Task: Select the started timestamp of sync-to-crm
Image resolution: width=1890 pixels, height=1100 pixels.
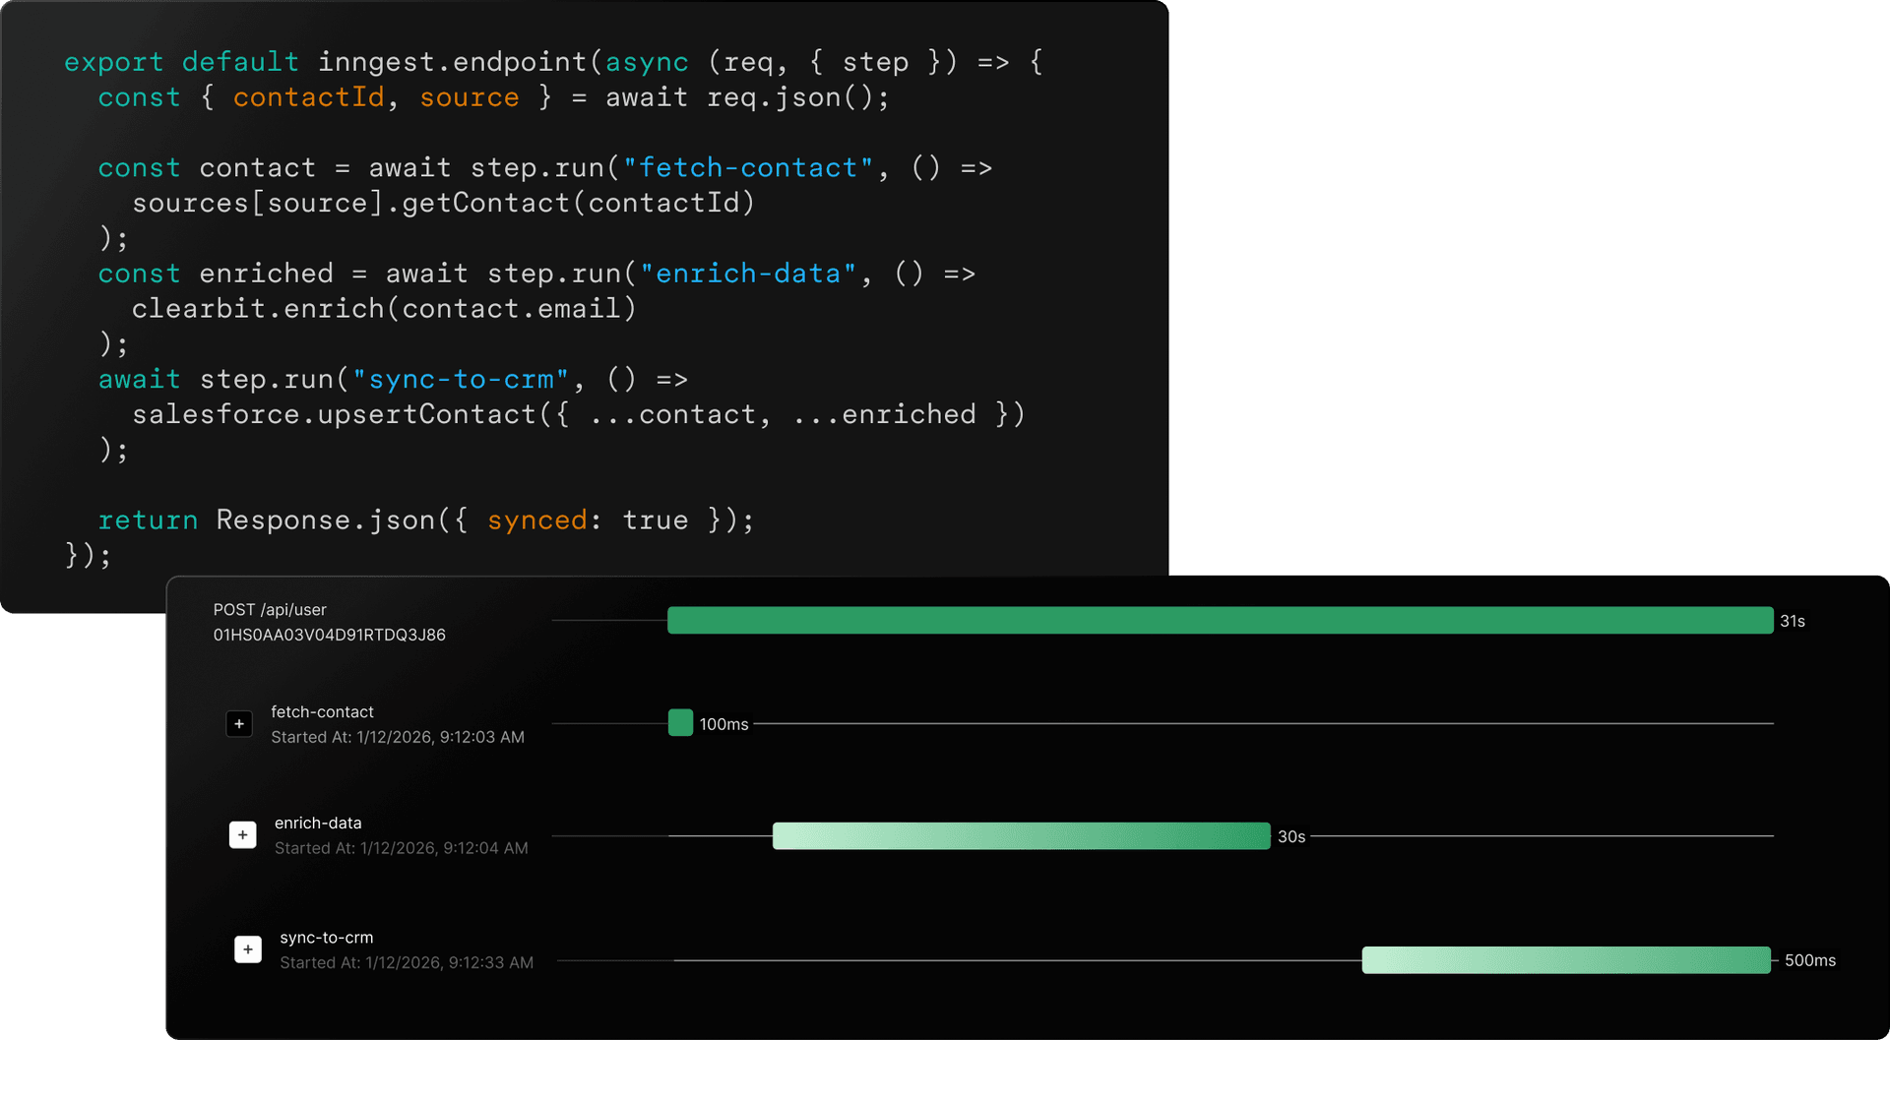Action: click(407, 962)
